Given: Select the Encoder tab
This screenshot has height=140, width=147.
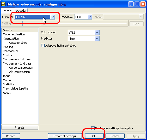Looking at the screenshot, I should point(8,10).
